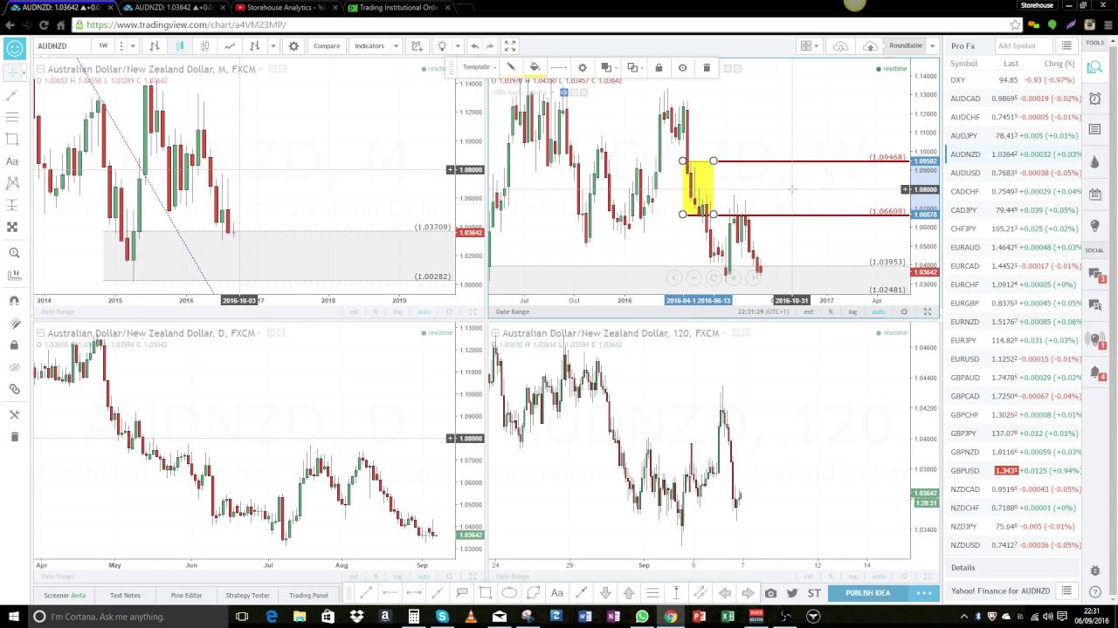Screen dimensions: 1118x628
Task: Toggle ext session on weekly chart
Action: (x=809, y=311)
